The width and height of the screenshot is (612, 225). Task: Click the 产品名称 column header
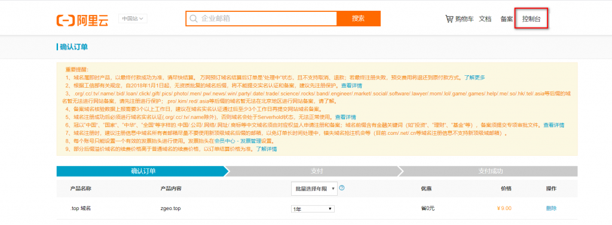[81, 189]
